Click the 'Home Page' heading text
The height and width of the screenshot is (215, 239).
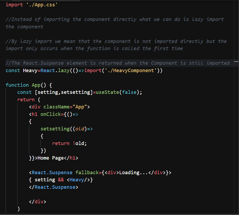51,158
